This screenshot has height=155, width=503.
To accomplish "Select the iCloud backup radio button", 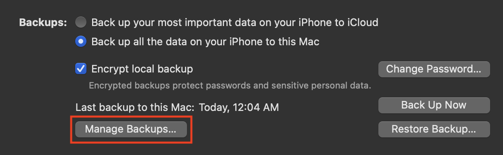I will coord(81,22).
